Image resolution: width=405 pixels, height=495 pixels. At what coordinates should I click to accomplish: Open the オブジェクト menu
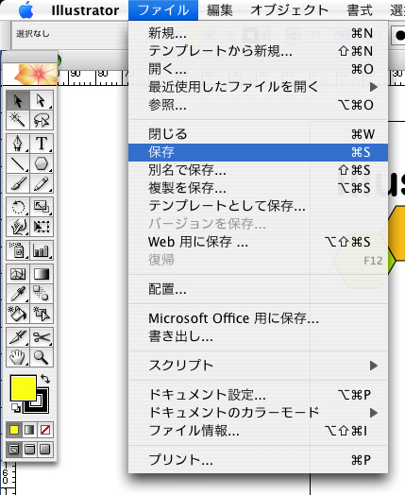coord(290,10)
